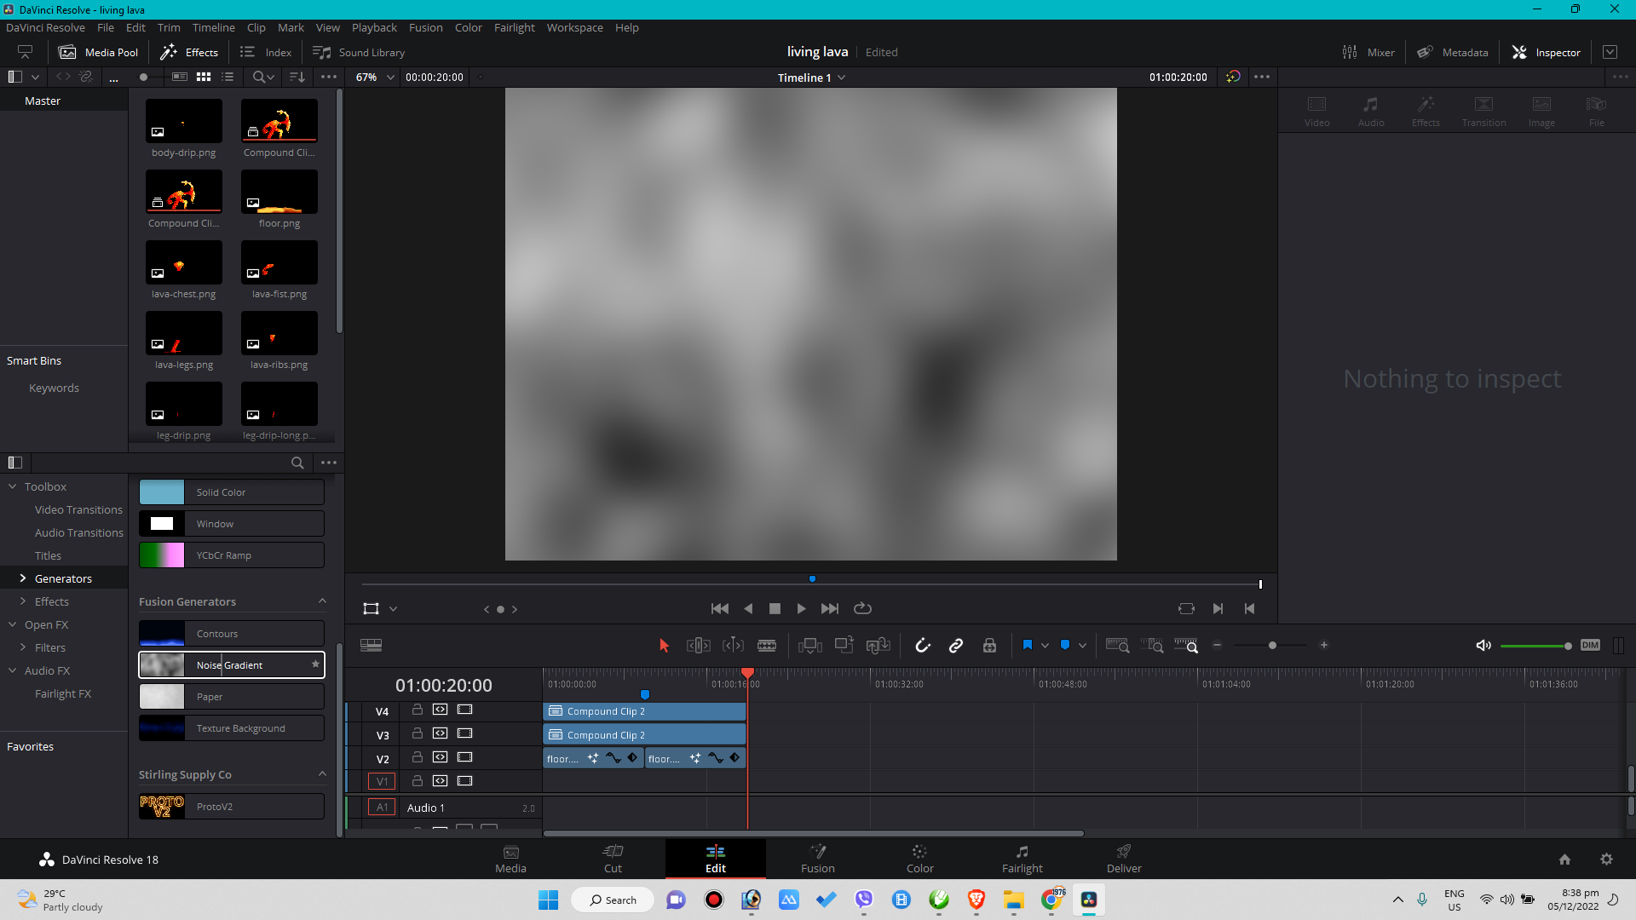Mute audio with speaker icon
This screenshot has width=1636, height=920.
coord(1483,646)
